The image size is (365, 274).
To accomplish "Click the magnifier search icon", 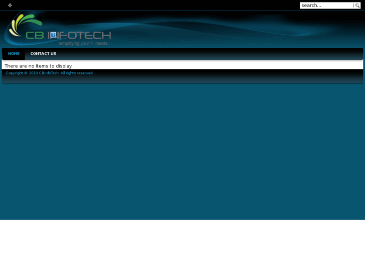I will (x=357, y=6).
